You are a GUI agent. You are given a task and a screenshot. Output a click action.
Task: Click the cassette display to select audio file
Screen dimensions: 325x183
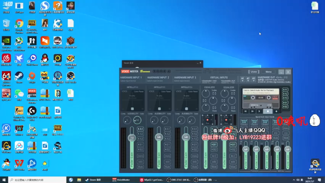(261, 91)
